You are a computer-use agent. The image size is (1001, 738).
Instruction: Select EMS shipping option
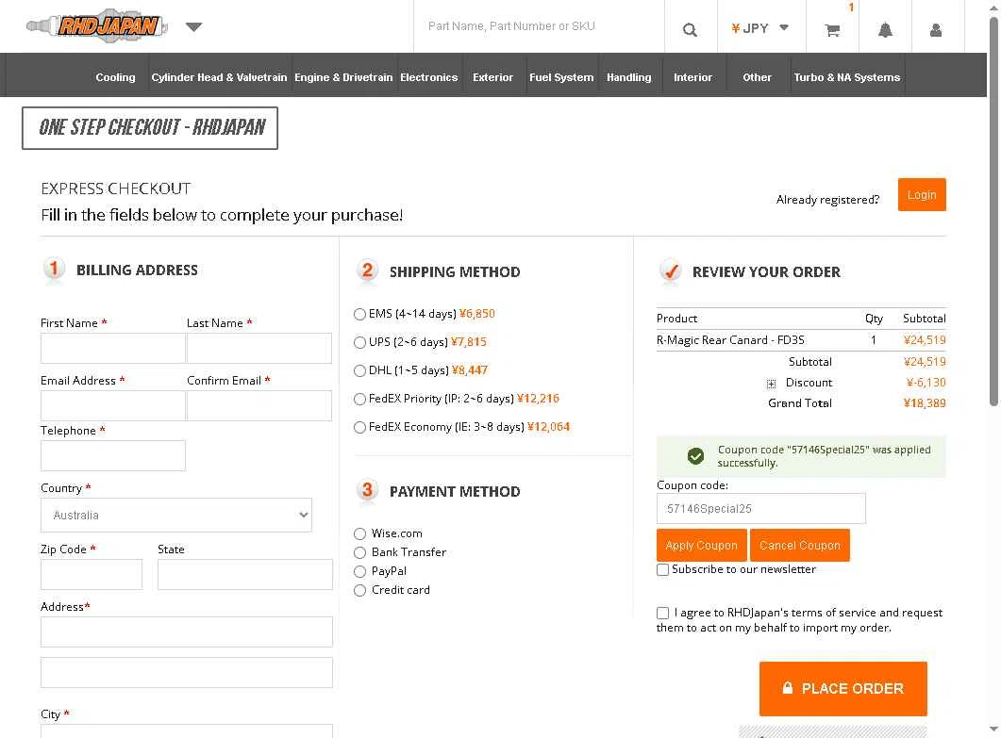pos(360,314)
